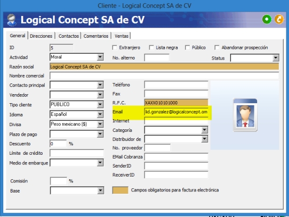Enable the Público checkbox

point(187,48)
